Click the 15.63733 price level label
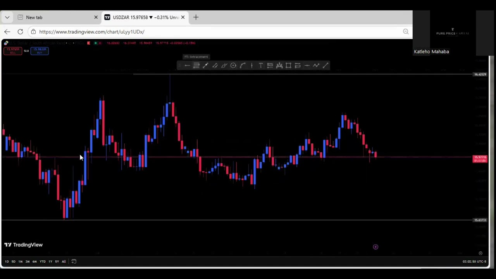This screenshot has width=496, height=279. (x=480, y=220)
